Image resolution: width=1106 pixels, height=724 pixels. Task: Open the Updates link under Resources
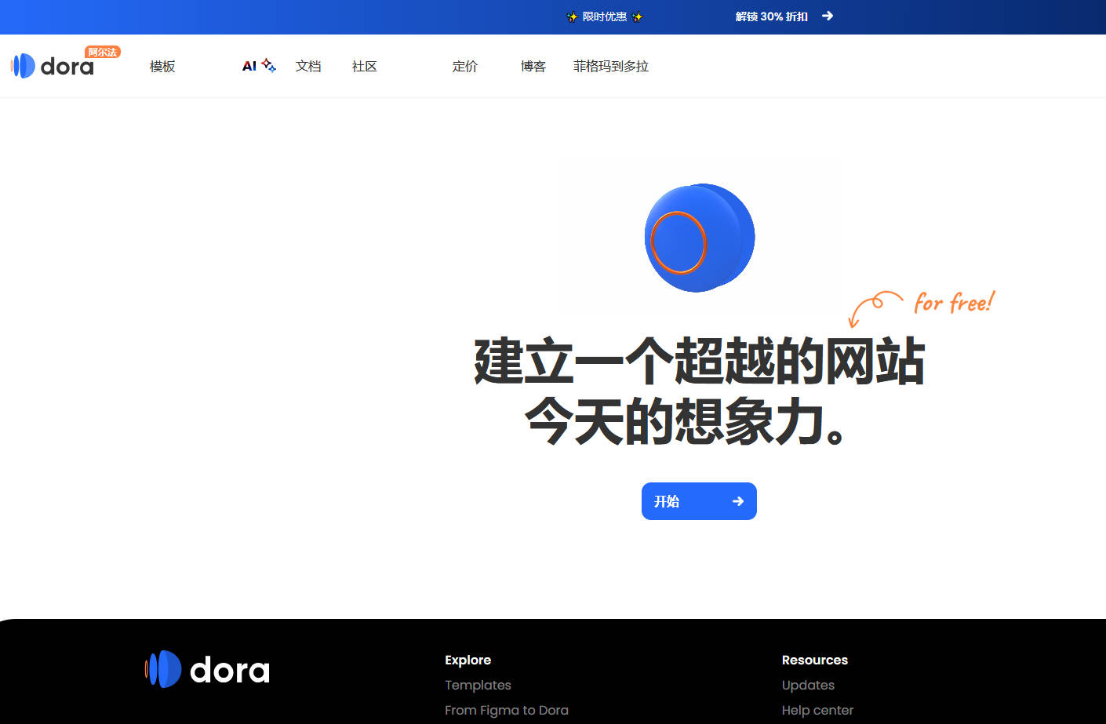pos(808,685)
